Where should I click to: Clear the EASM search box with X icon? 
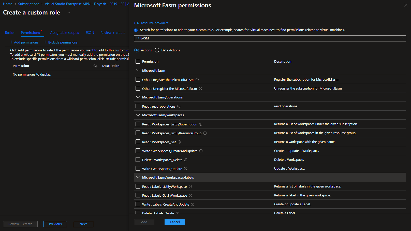403,38
